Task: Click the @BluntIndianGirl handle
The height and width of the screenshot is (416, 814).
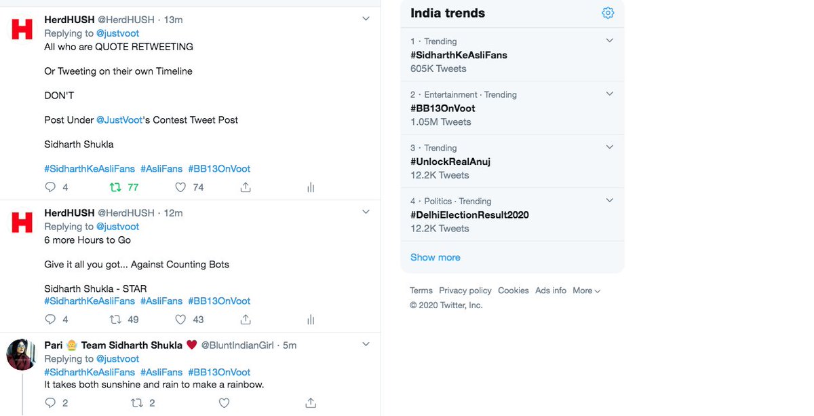Action: [237, 345]
